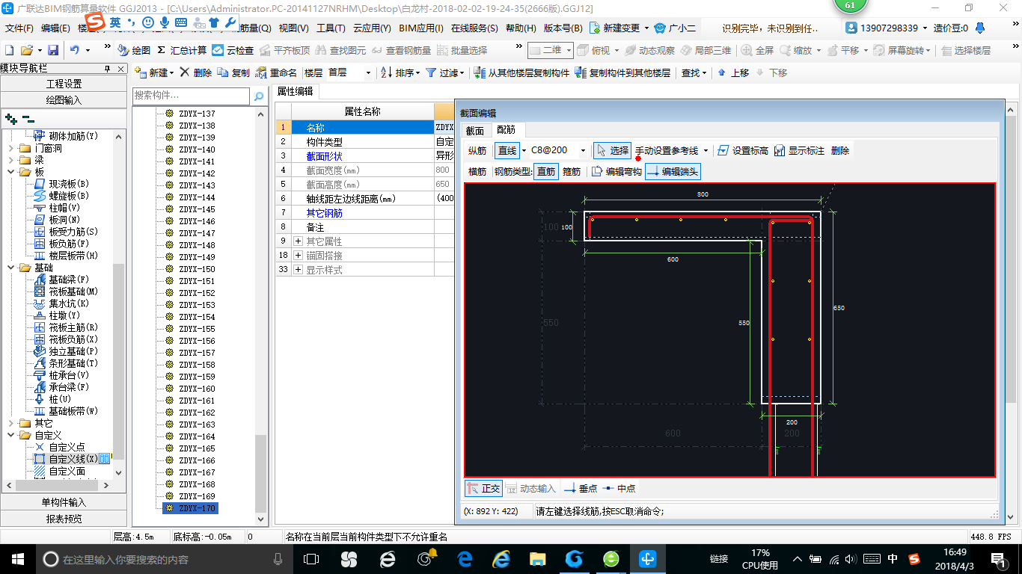1022x574 pixels.
Task: Toggle 正交 orthogonal mode
Action: tap(483, 488)
